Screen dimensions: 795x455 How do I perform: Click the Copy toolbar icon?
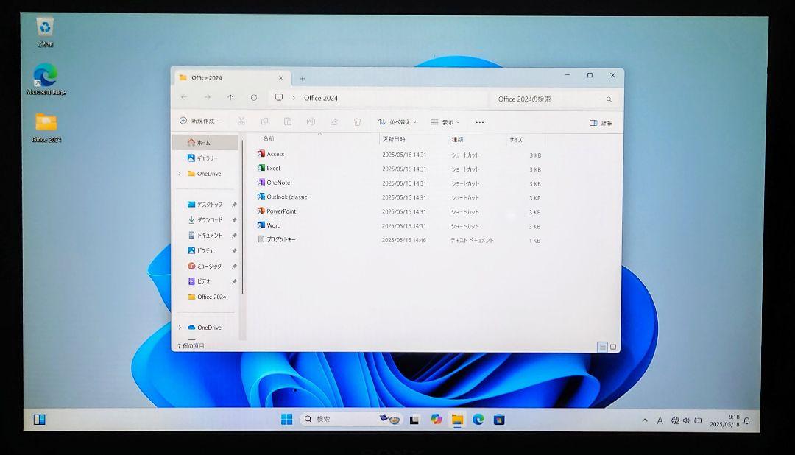(x=265, y=121)
